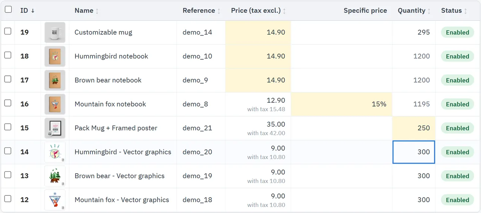Toggle Enabled status for Customizable mug
Screen dimensions: 481x213
(x=457, y=32)
